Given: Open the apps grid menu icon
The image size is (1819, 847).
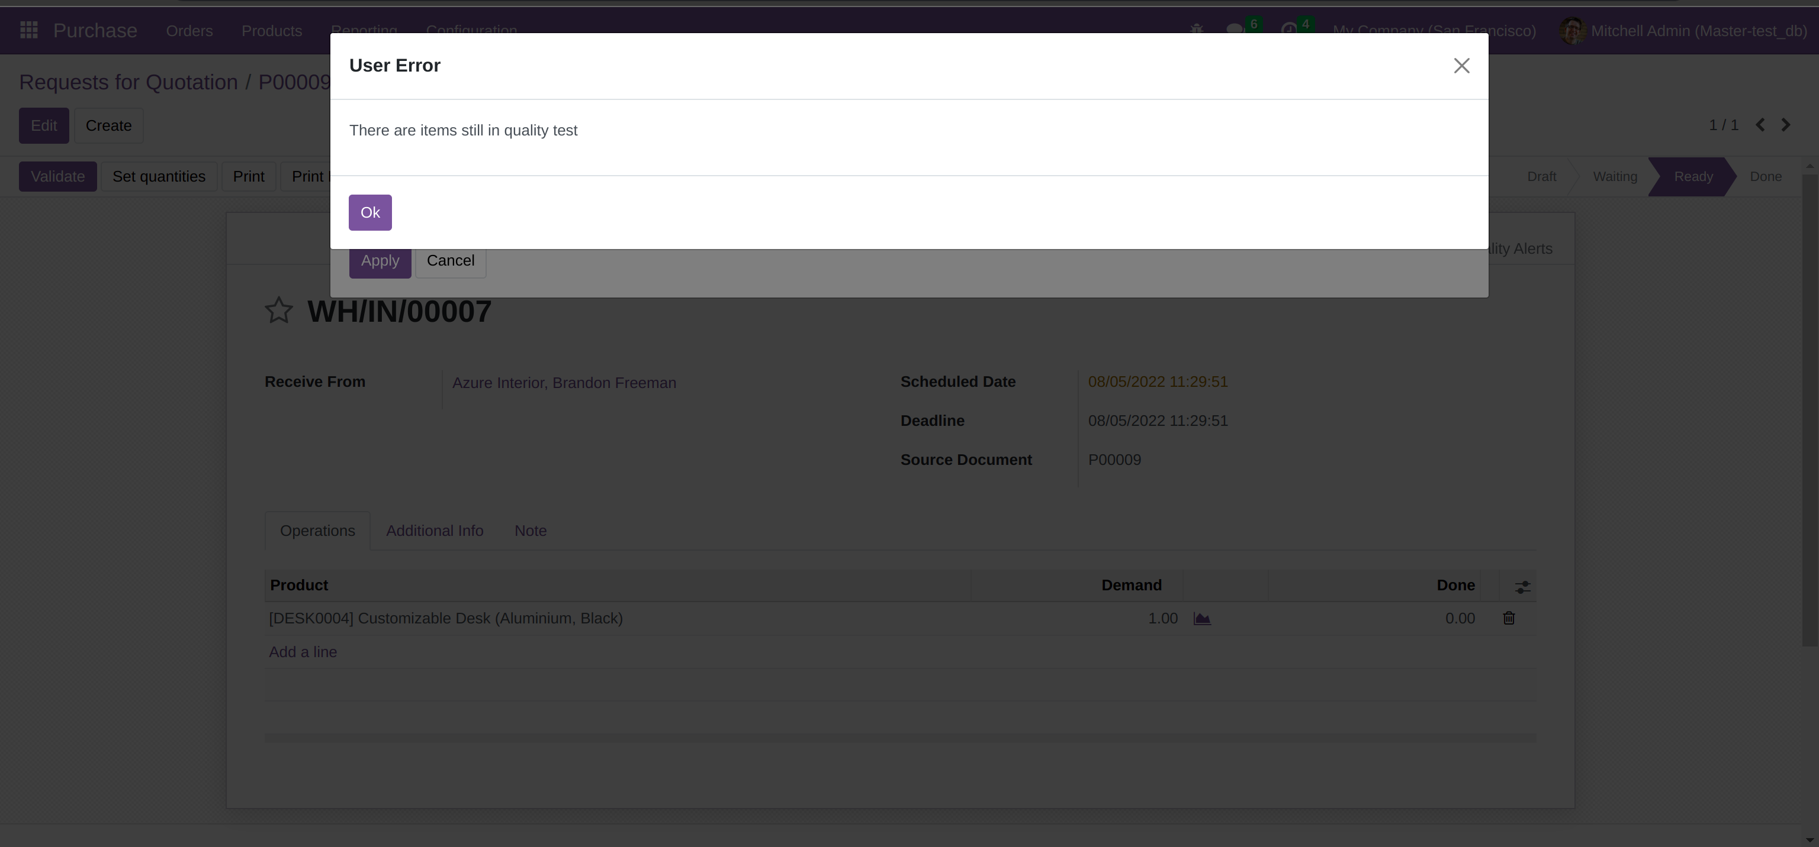Looking at the screenshot, I should point(29,30).
